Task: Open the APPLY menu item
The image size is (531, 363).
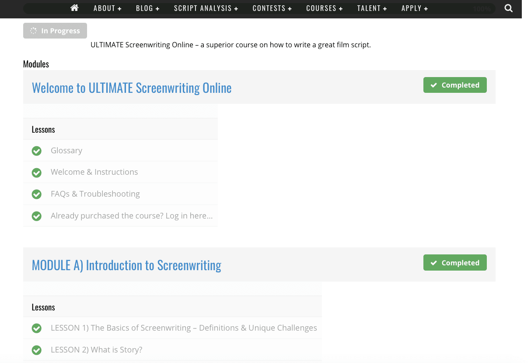Action: [414, 8]
